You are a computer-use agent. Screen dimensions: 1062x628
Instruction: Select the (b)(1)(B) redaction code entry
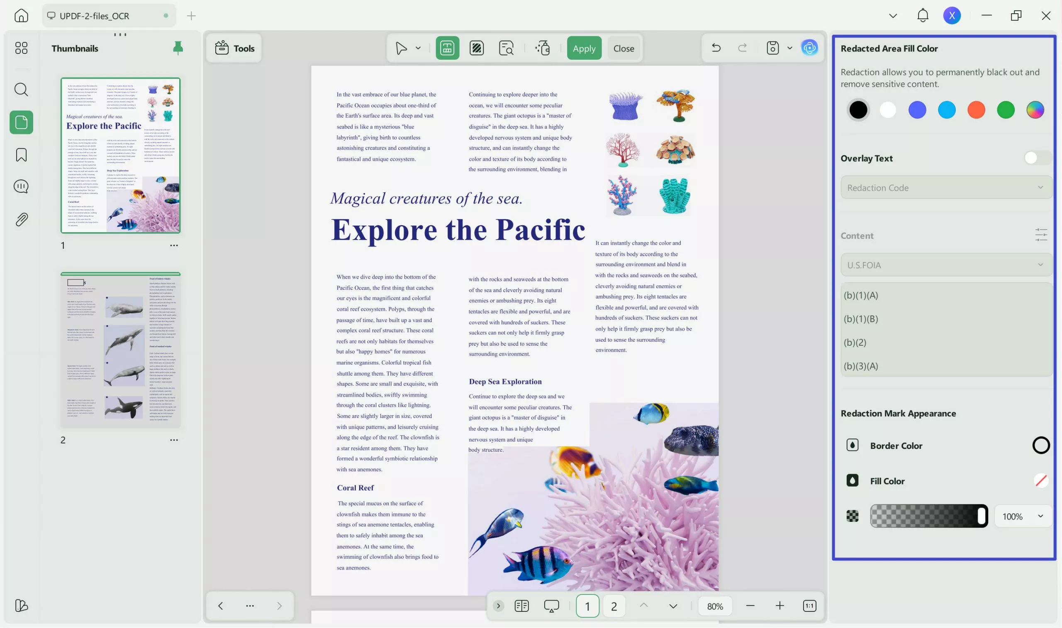pos(861,319)
